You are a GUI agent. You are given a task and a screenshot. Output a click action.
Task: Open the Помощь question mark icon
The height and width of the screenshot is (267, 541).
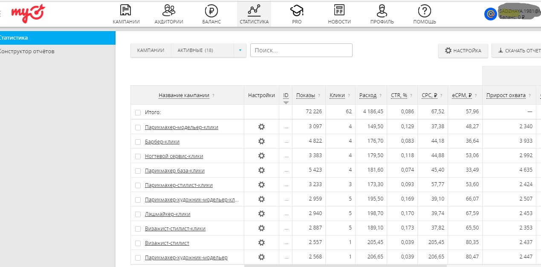[x=424, y=10]
